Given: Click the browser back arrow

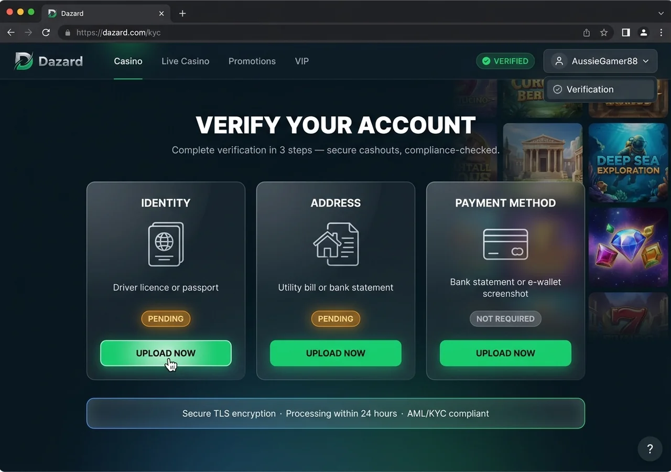Looking at the screenshot, I should (x=11, y=33).
